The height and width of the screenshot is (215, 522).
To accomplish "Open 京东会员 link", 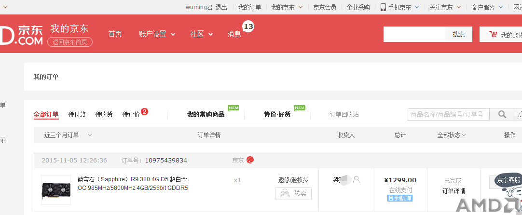I will (325, 7).
